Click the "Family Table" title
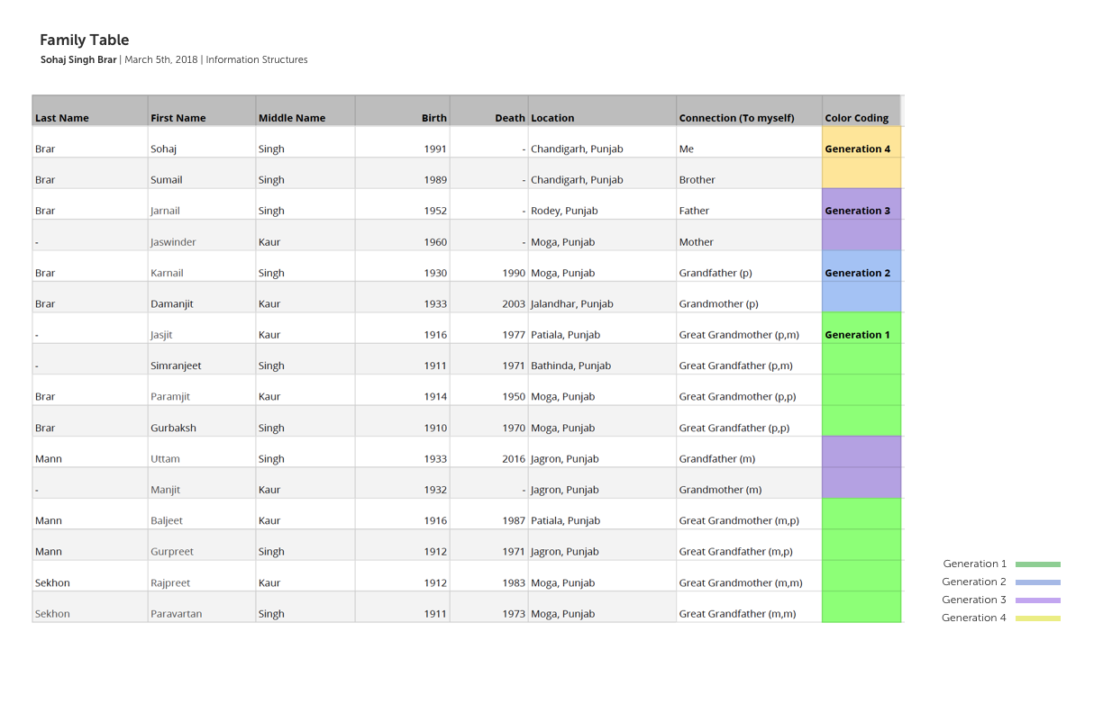 coord(85,41)
